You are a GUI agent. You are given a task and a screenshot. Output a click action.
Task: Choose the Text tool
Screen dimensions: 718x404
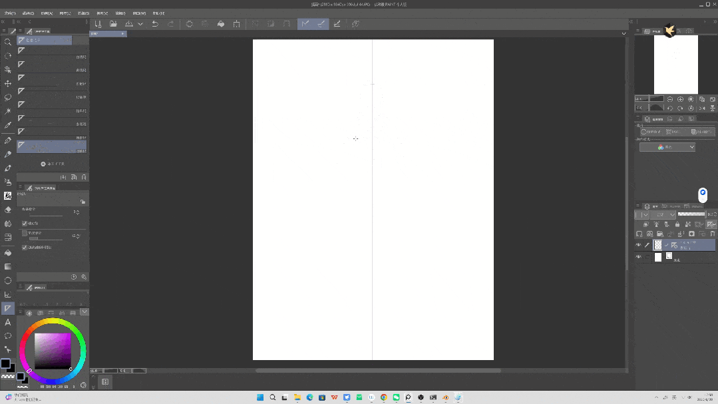[8, 322]
